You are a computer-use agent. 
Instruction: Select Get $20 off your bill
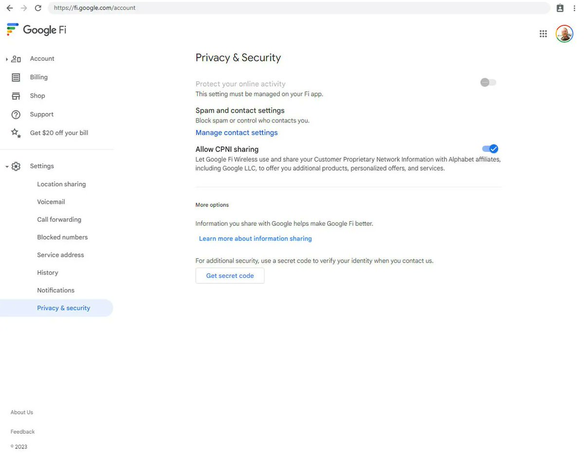click(x=59, y=133)
